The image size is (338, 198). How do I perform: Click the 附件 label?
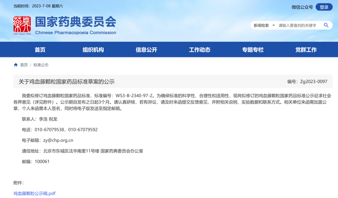click(18, 183)
